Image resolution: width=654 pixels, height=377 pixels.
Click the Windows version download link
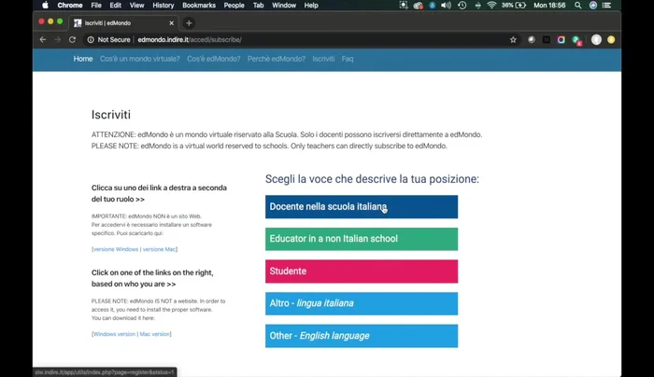[114, 334]
